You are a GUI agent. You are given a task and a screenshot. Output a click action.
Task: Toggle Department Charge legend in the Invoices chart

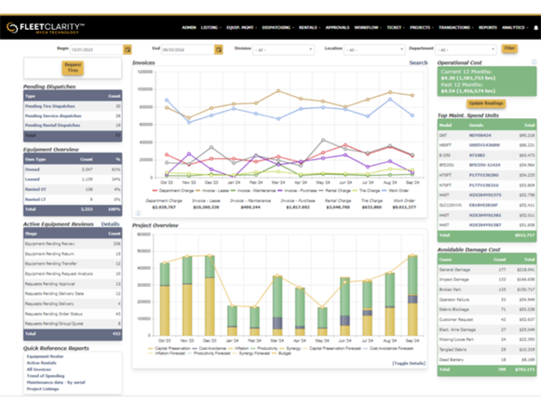tap(171, 190)
